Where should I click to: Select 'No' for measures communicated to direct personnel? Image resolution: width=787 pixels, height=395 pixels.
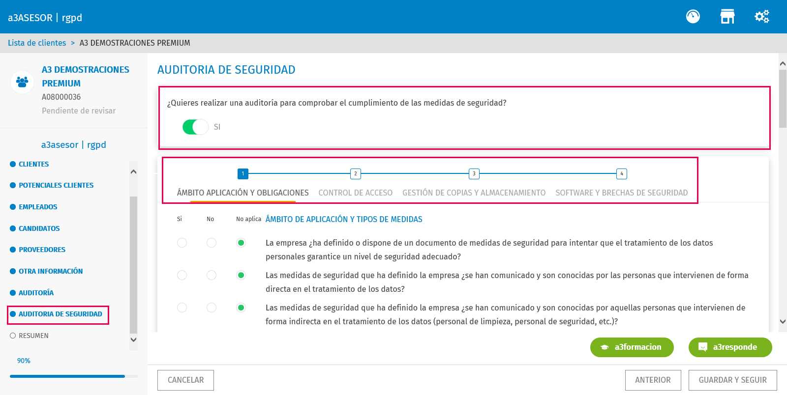tap(212, 275)
